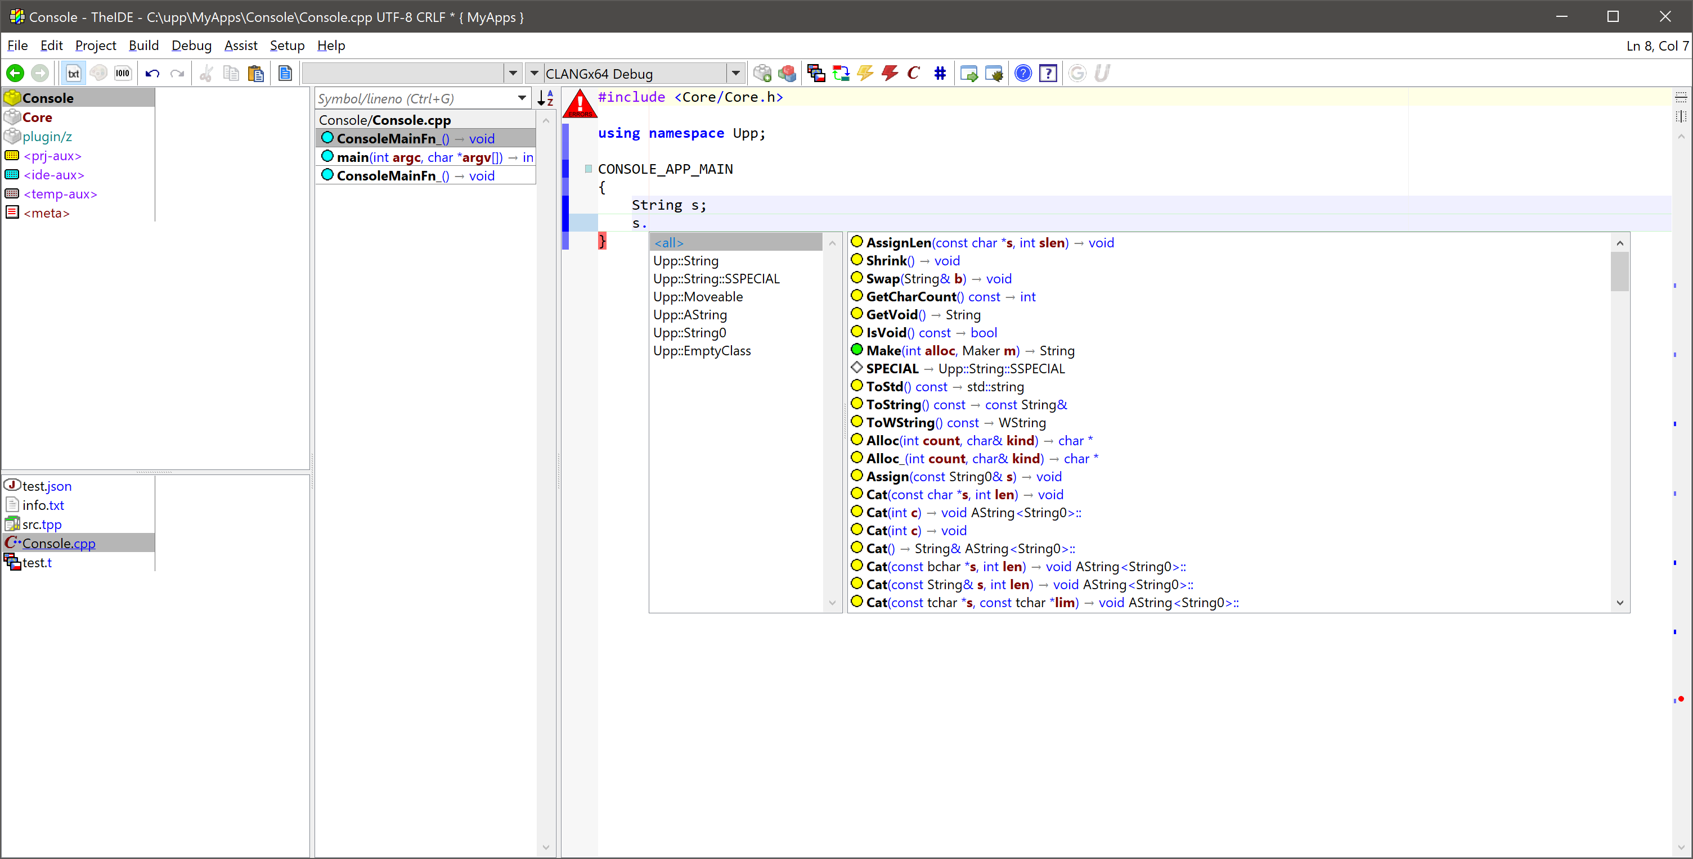This screenshot has width=1693, height=859.
Task: Click the Debug run icon with the bug
Action: click(994, 74)
